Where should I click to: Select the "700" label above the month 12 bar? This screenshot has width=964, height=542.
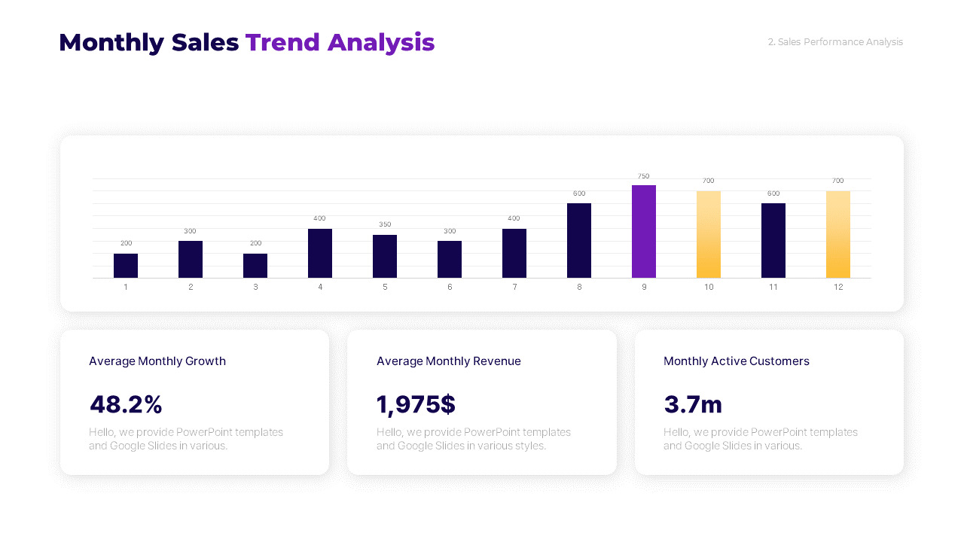(838, 181)
